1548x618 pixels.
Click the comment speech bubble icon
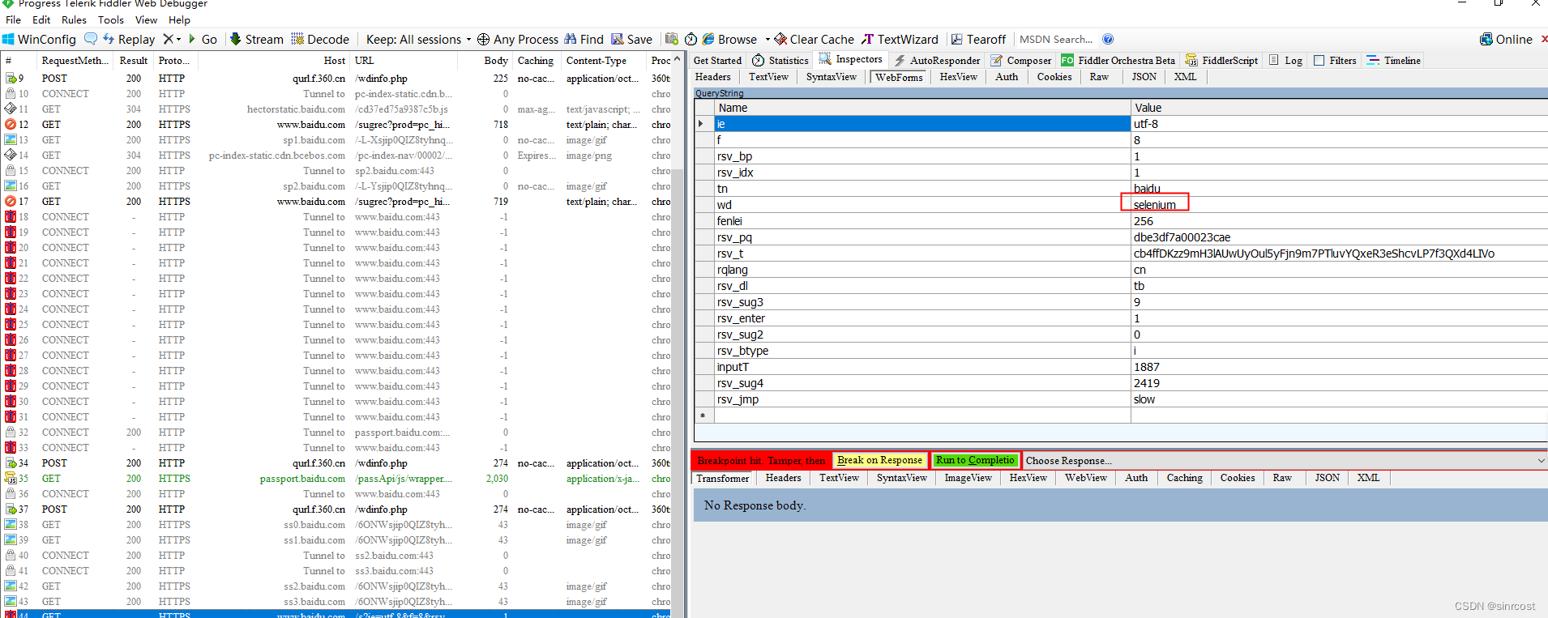tap(91, 38)
